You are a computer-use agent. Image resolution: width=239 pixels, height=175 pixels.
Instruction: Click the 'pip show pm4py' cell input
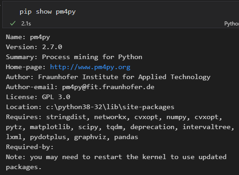[48, 12]
